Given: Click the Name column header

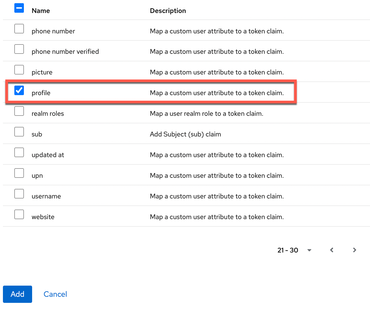Looking at the screenshot, I should [40, 11].
